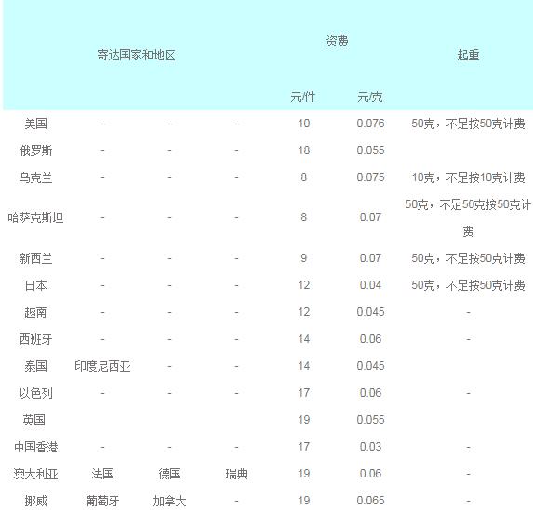The height and width of the screenshot is (510, 533).
Task: Select the 日本 country cell
Action: 35,285
